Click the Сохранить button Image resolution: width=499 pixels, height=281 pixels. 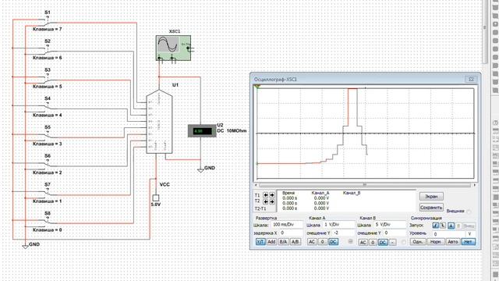coord(431,208)
